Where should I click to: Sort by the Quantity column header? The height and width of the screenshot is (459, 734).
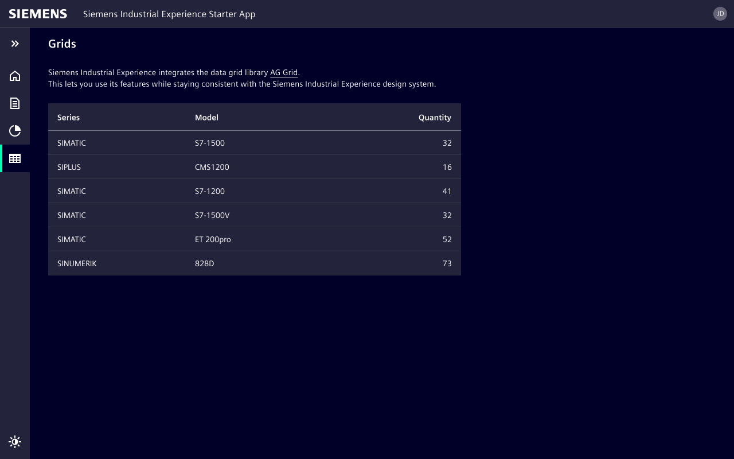tap(392, 117)
